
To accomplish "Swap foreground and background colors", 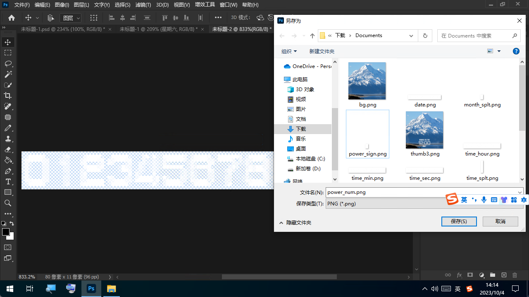I will (12, 224).
